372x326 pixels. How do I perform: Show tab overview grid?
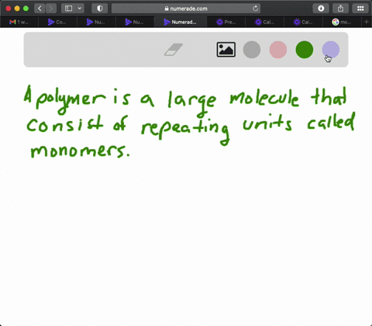[360, 9]
